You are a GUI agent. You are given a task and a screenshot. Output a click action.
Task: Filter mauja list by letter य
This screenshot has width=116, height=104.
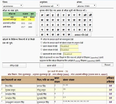(69, 30)
